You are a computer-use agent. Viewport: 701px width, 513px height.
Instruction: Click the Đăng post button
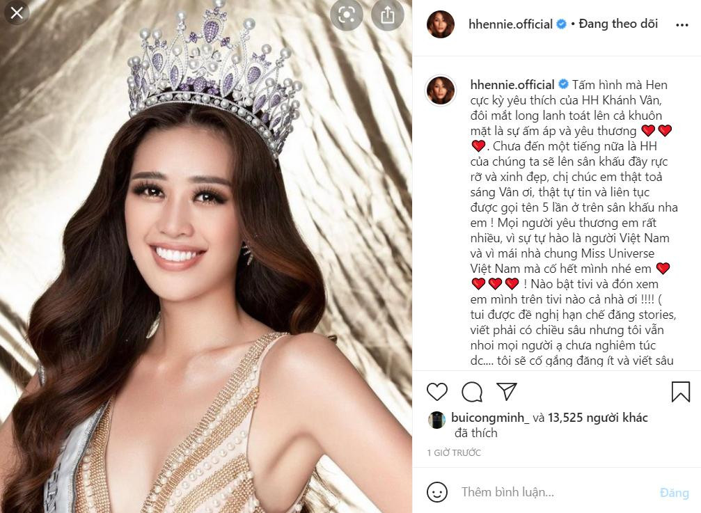tap(674, 492)
